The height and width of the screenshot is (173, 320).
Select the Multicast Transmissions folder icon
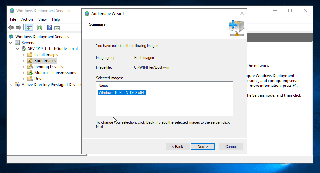pyautogui.click(x=30, y=73)
